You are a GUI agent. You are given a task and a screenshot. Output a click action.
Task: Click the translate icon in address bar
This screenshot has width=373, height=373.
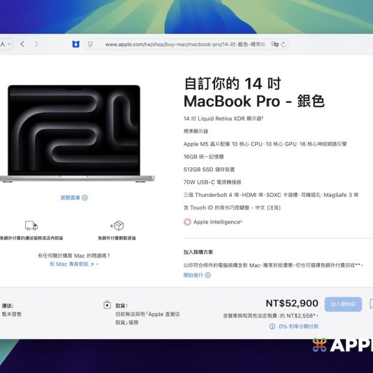pyautogui.click(x=274, y=44)
